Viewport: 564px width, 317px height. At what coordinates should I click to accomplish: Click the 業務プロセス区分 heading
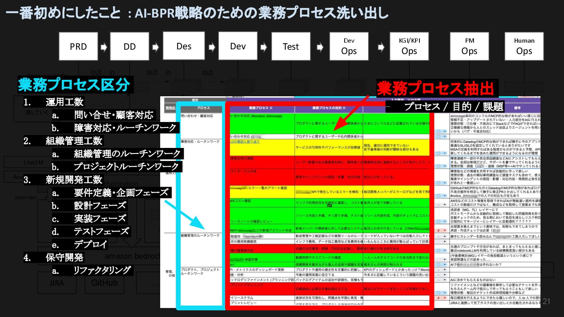click(74, 85)
